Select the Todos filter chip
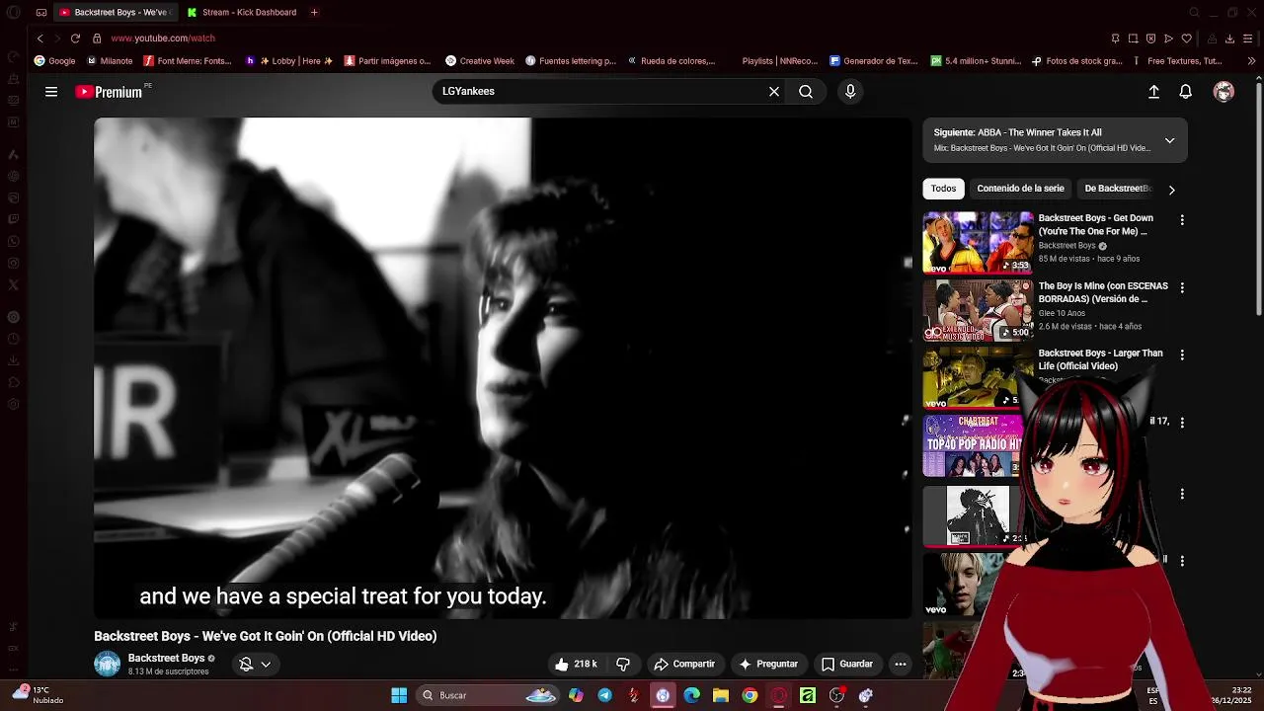Screen dimensions: 1264x711 point(943,189)
